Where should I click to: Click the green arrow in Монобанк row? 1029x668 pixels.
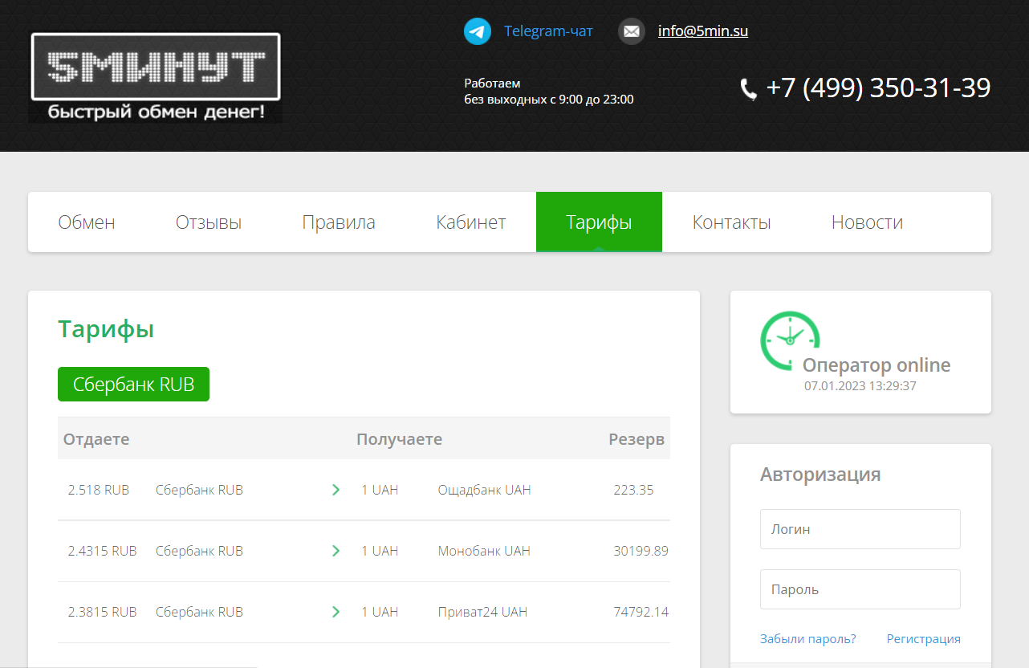pyautogui.click(x=336, y=551)
